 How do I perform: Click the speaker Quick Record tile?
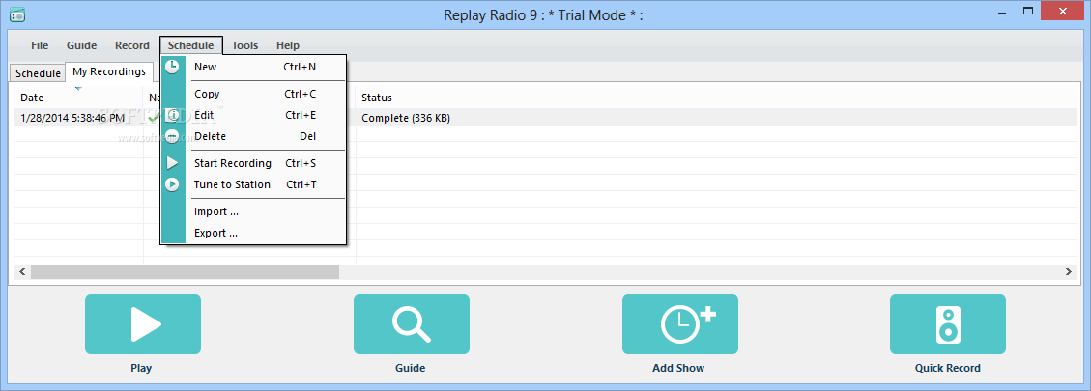coord(948,324)
